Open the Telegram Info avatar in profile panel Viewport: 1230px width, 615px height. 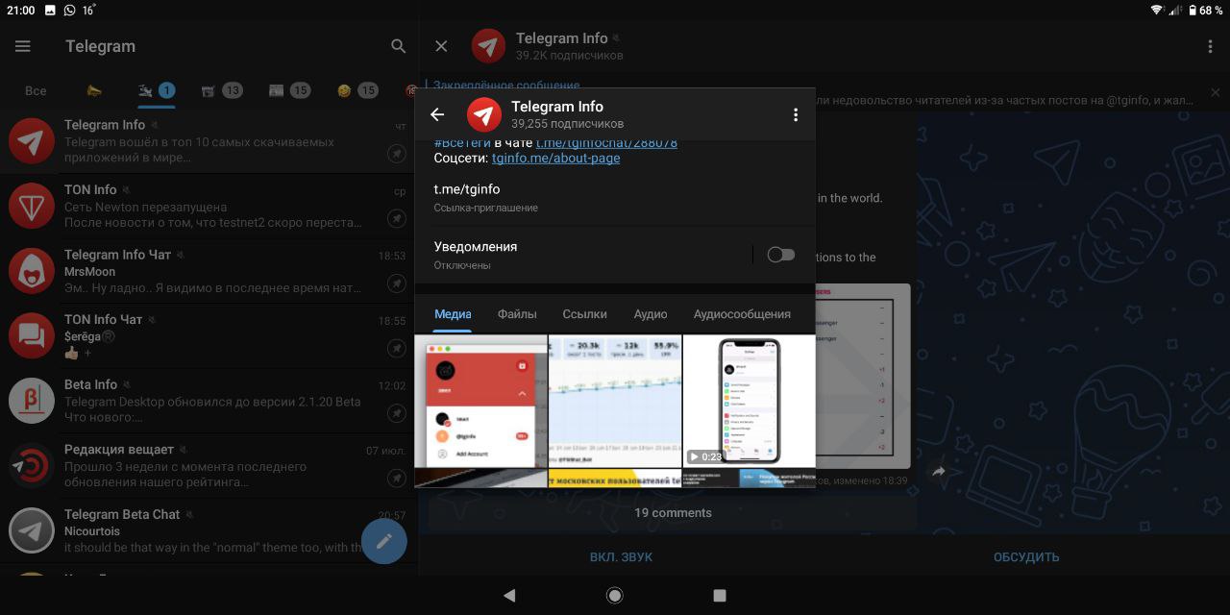point(484,114)
